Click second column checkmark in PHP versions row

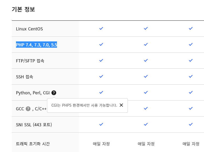tap(146, 45)
